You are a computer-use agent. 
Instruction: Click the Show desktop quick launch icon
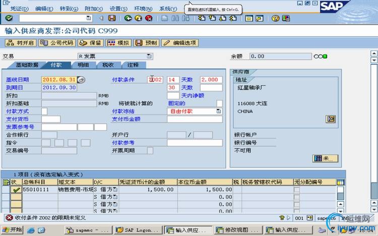pyautogui.click(x=41, y=230)
